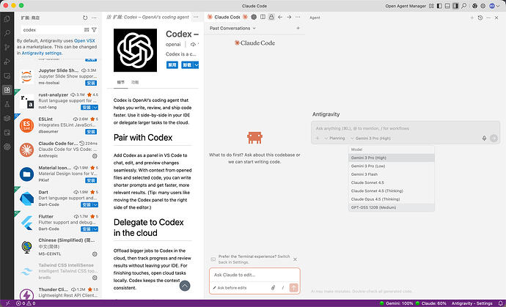Dismiss the Terminal experience notice

click(x=295, y=259)
